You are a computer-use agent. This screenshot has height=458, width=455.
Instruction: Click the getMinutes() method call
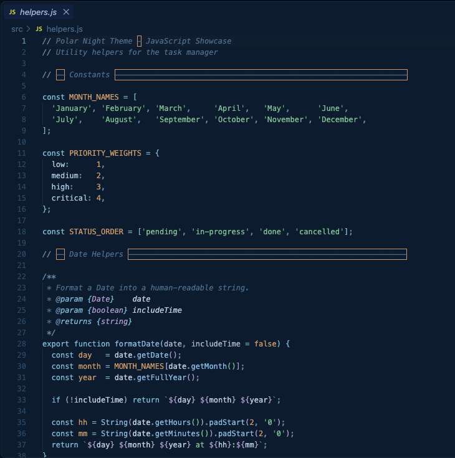pyautogui.click(x=182, y=434)
